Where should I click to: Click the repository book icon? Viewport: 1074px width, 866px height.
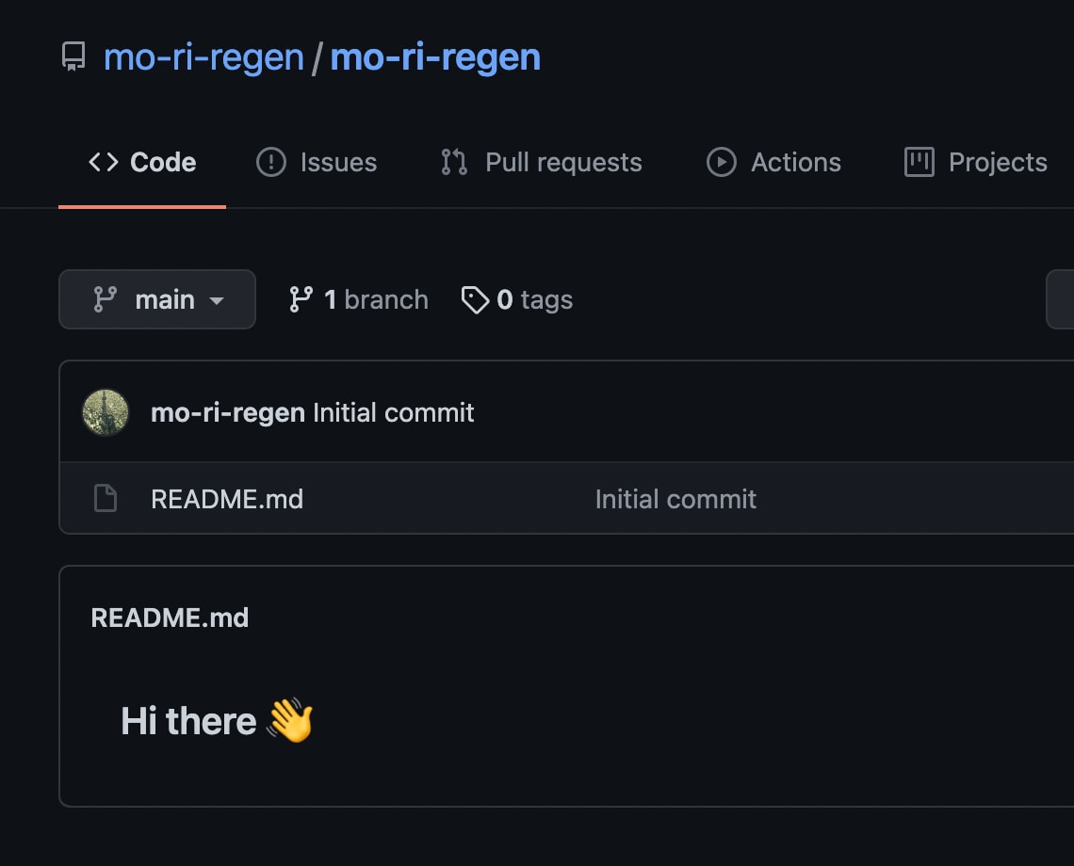pos(73,56)
